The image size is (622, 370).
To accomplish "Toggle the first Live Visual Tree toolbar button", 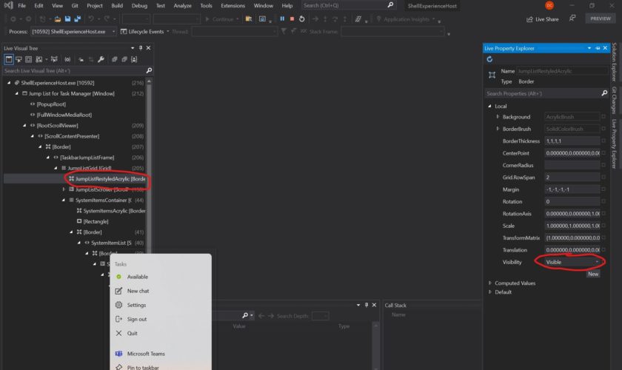I will pos(9,59).
